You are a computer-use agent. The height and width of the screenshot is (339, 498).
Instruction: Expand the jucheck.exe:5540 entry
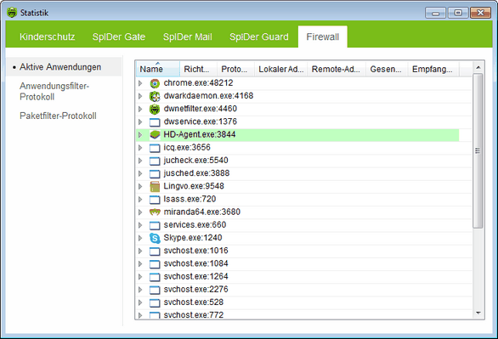pyautogui.click(x=140, y=161)
